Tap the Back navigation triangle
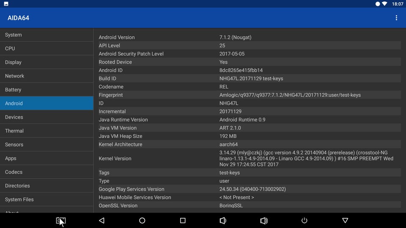The width and height of the screenshot is (406, 228). [102, 220]
